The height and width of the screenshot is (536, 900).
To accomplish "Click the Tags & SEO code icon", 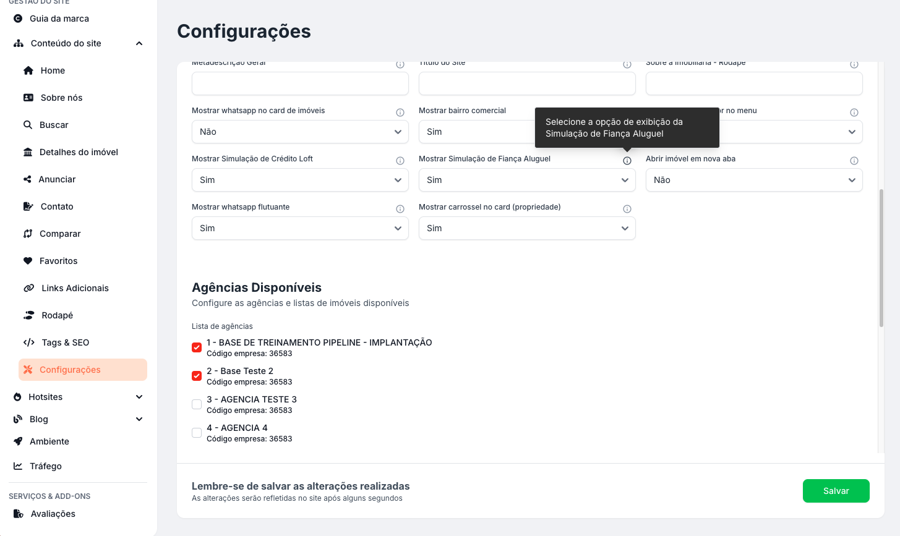I will pos(28,342).
